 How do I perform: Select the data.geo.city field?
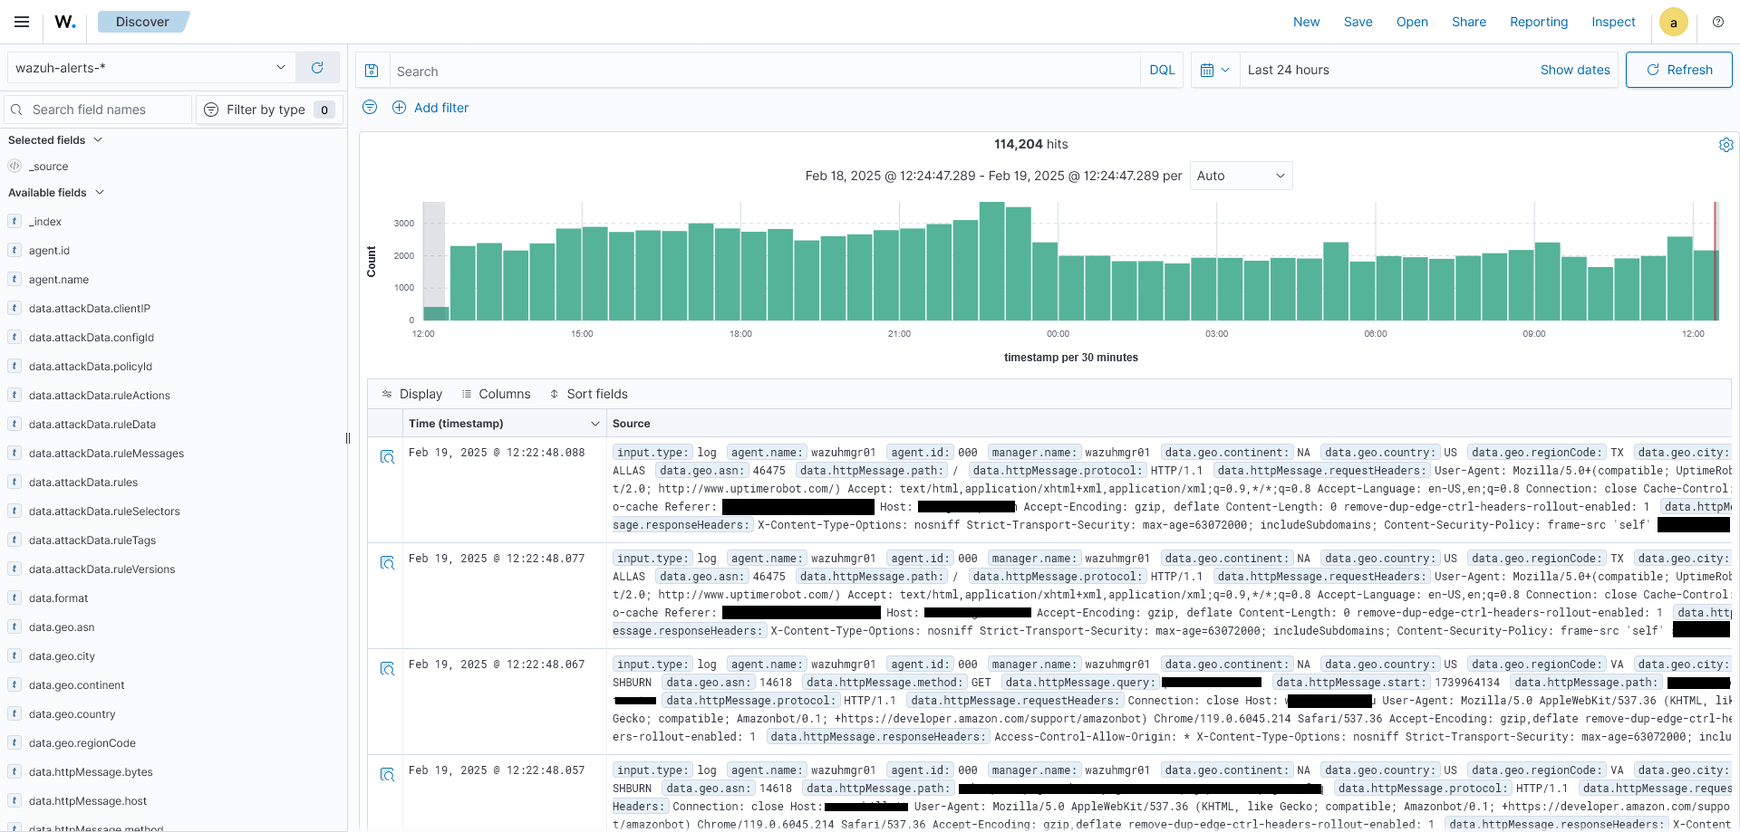62,656
